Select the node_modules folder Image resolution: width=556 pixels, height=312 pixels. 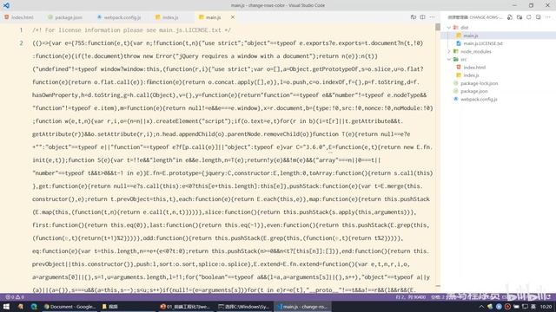pyautogui.click(x=498, y=51)
